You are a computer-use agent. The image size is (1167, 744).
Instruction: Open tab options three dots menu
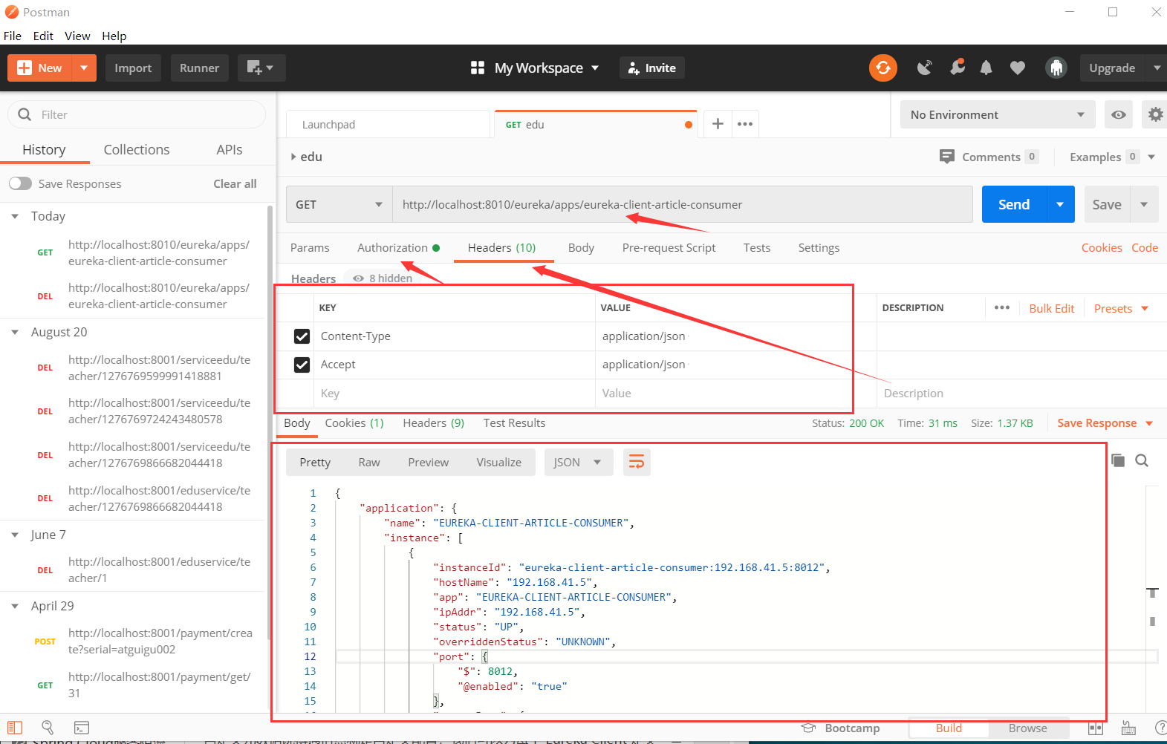(x=745, y=124)
